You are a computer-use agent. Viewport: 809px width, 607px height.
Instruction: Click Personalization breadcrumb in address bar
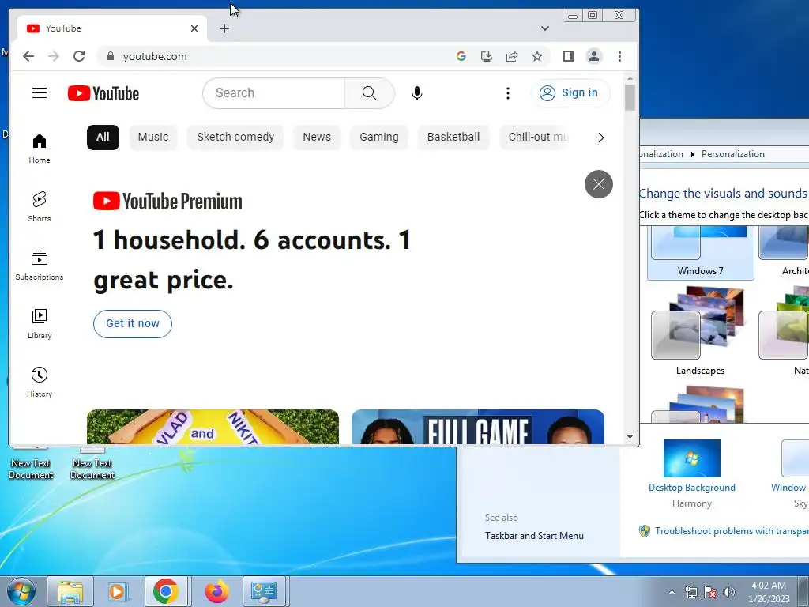coord(732,154)
